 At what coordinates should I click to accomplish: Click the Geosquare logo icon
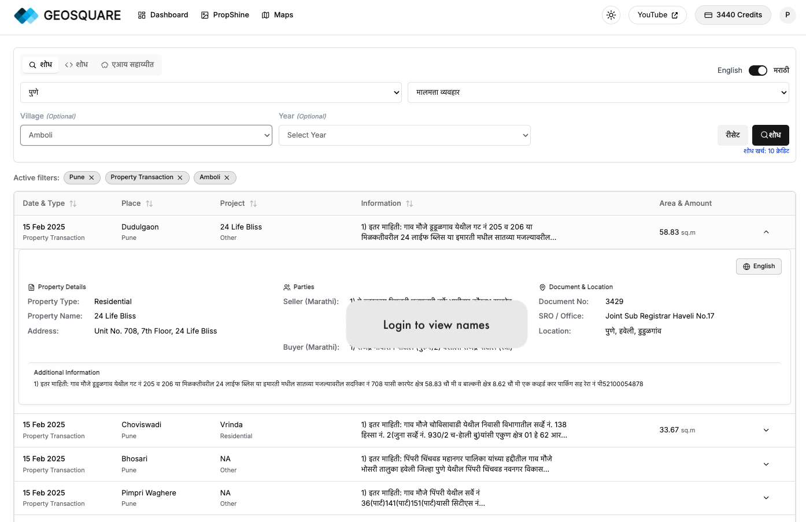pyautogui.click(x=26, y=16)
